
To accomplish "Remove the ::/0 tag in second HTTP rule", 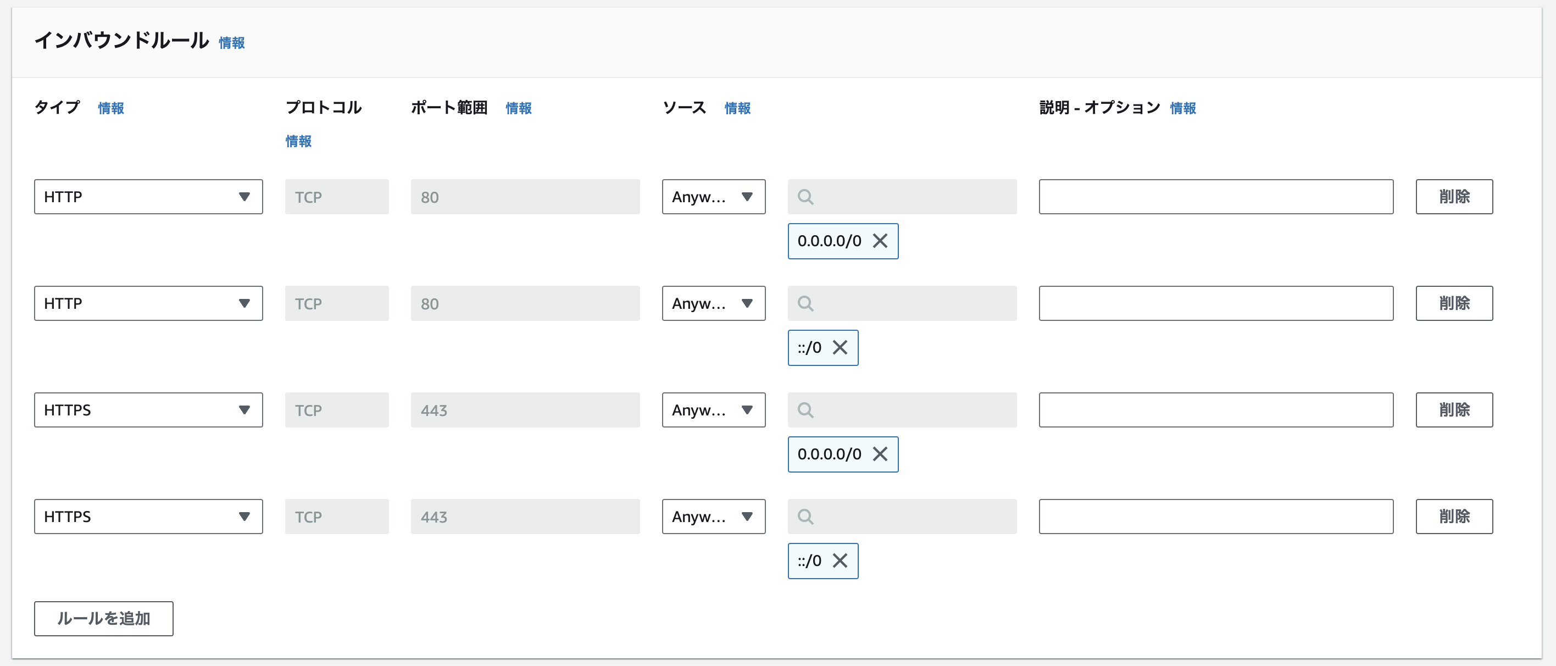I will tap(840, 347).
